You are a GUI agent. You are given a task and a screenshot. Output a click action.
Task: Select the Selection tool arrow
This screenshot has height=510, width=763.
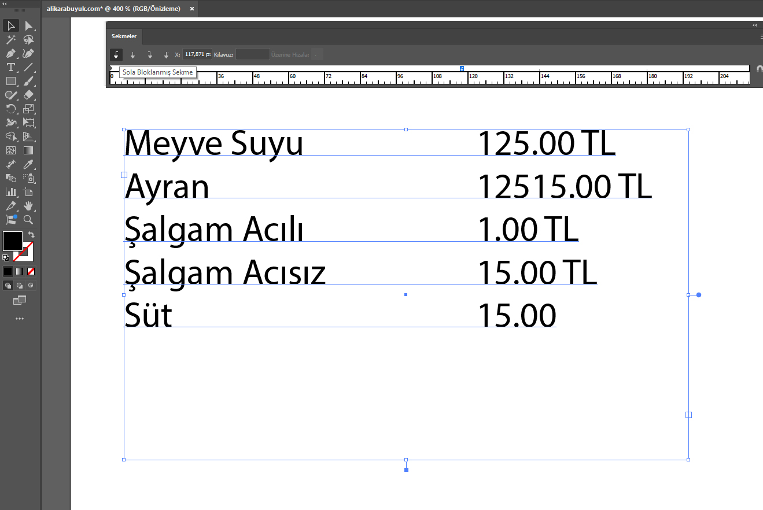coord(11,25)
